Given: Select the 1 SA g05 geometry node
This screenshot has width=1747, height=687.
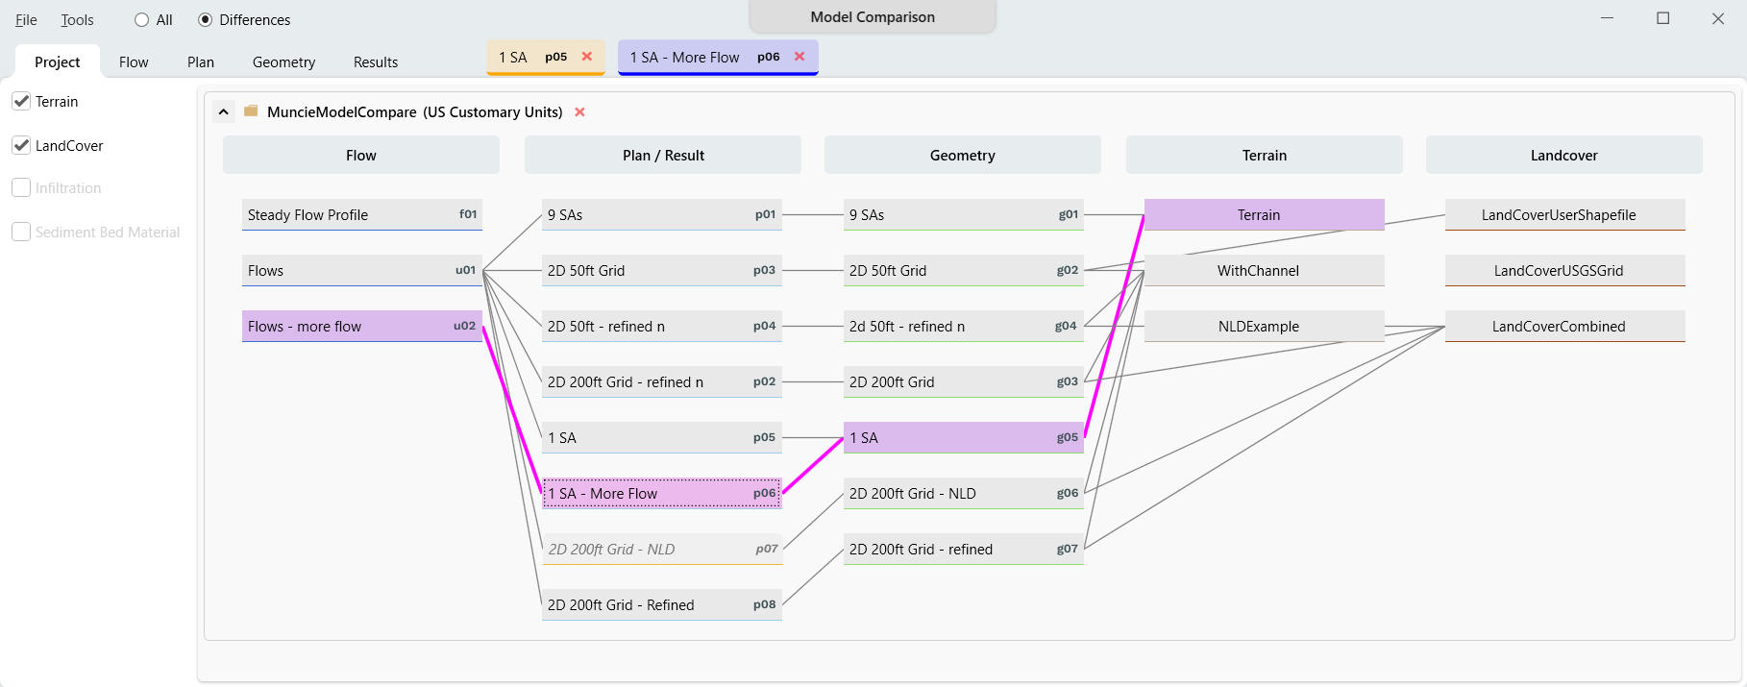Looking at the screenshot, I should click(x=963, y=438).
